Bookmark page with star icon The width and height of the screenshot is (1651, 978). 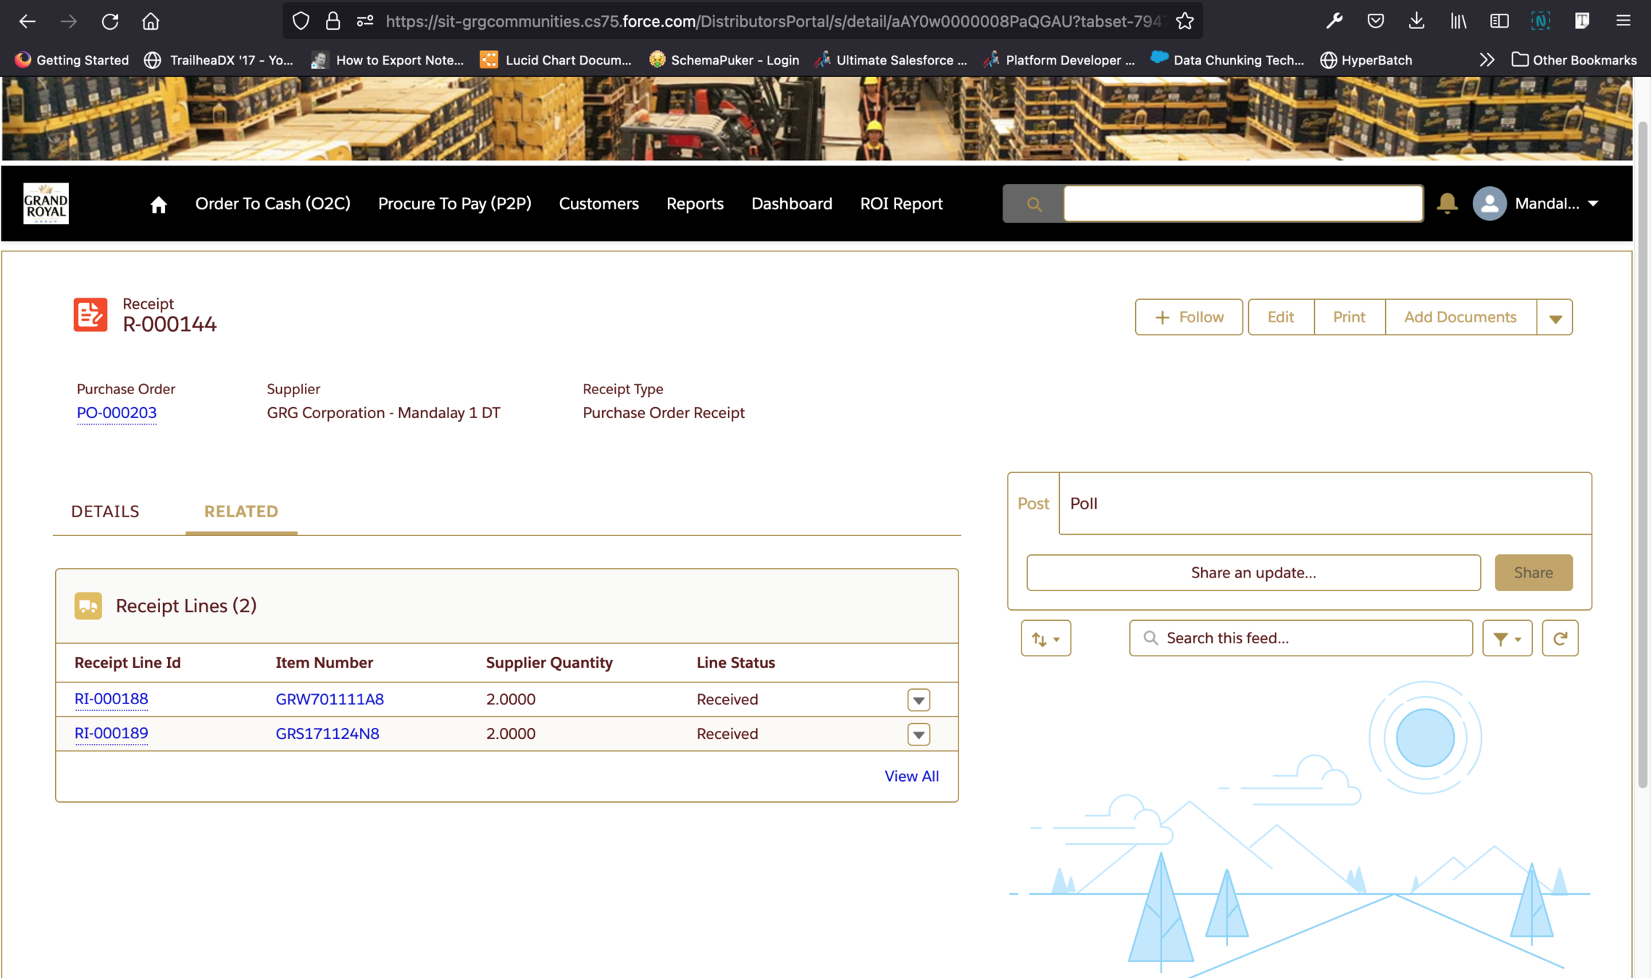tap(1184, 21)
